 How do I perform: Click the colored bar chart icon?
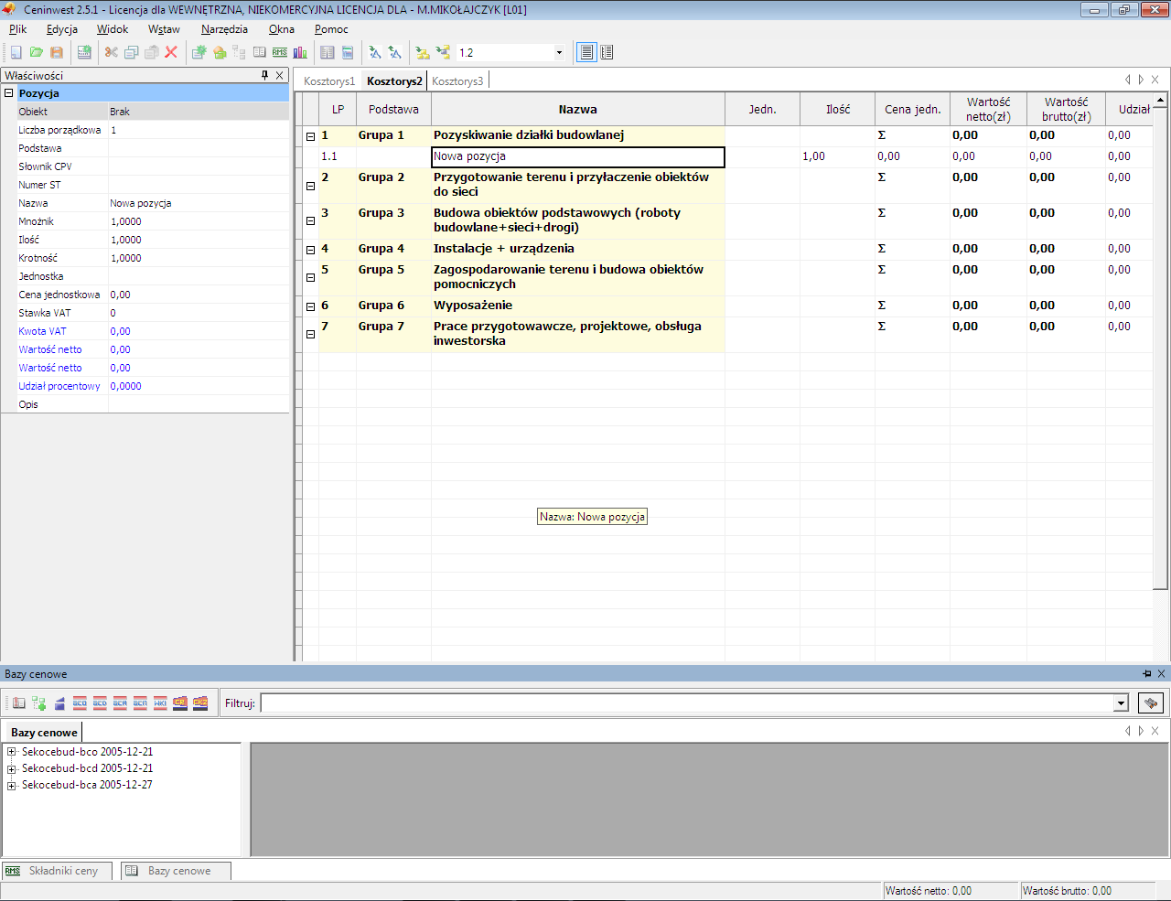click(x=300, y=52)
